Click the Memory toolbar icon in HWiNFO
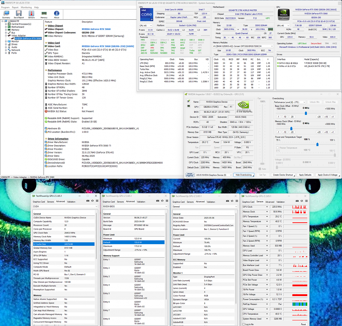 pos(44,14)
